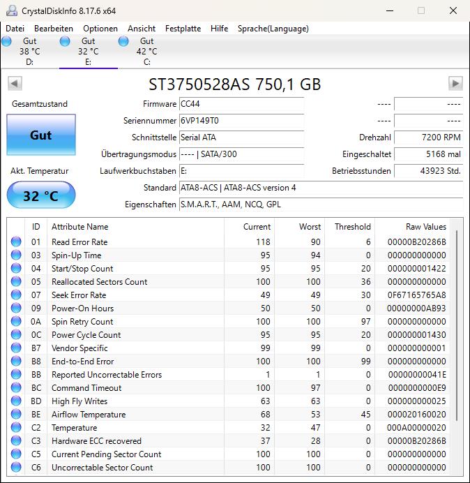Click blue status icon for Temperature row

[16, 427]
